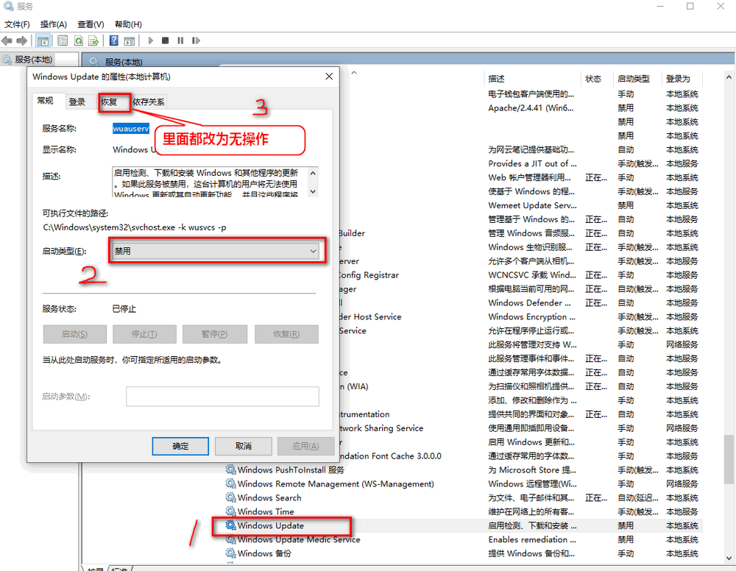Click the 服务 gear icon in title bar
The width and height of the screenshot is (736, 571).
8,6
